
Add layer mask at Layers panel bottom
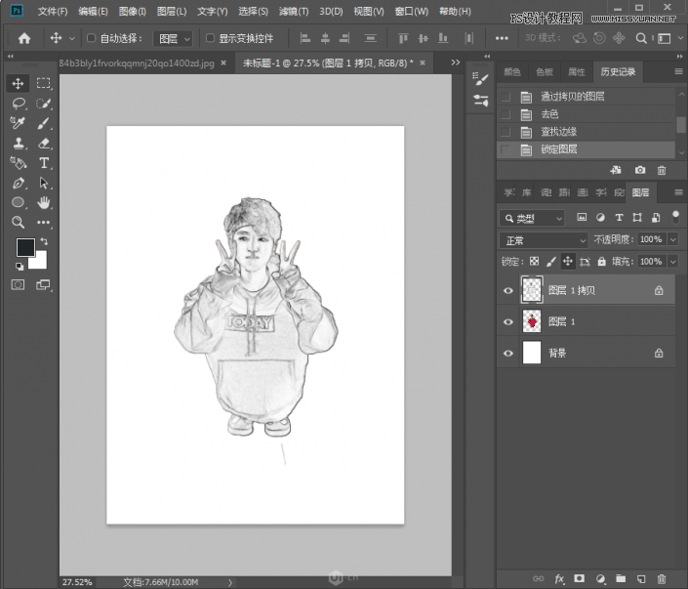click(579, 579)
